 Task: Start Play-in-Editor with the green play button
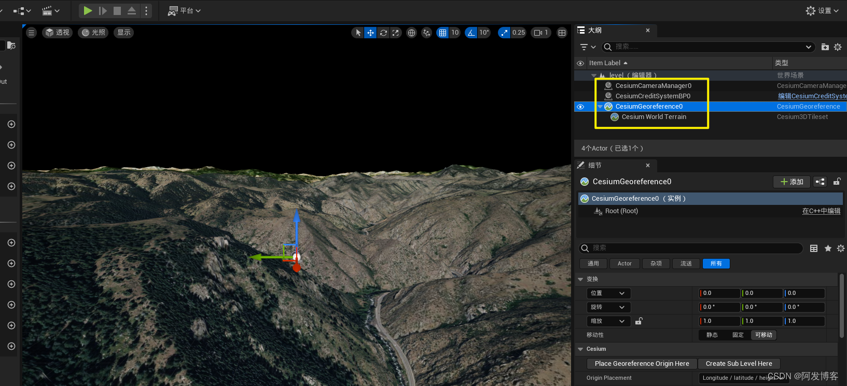[x=88, y=10]
